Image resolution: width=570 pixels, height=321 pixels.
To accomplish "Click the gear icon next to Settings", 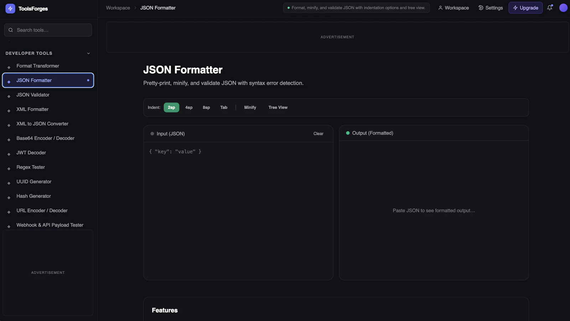I will [481, 8].
